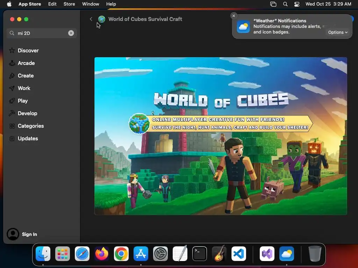Launch Firefox from the Dock
Viewport: 358px width, 268px height.
(102, 254)
